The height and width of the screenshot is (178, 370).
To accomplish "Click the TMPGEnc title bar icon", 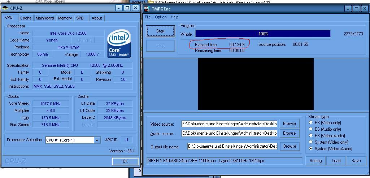I will coord(147,9).
